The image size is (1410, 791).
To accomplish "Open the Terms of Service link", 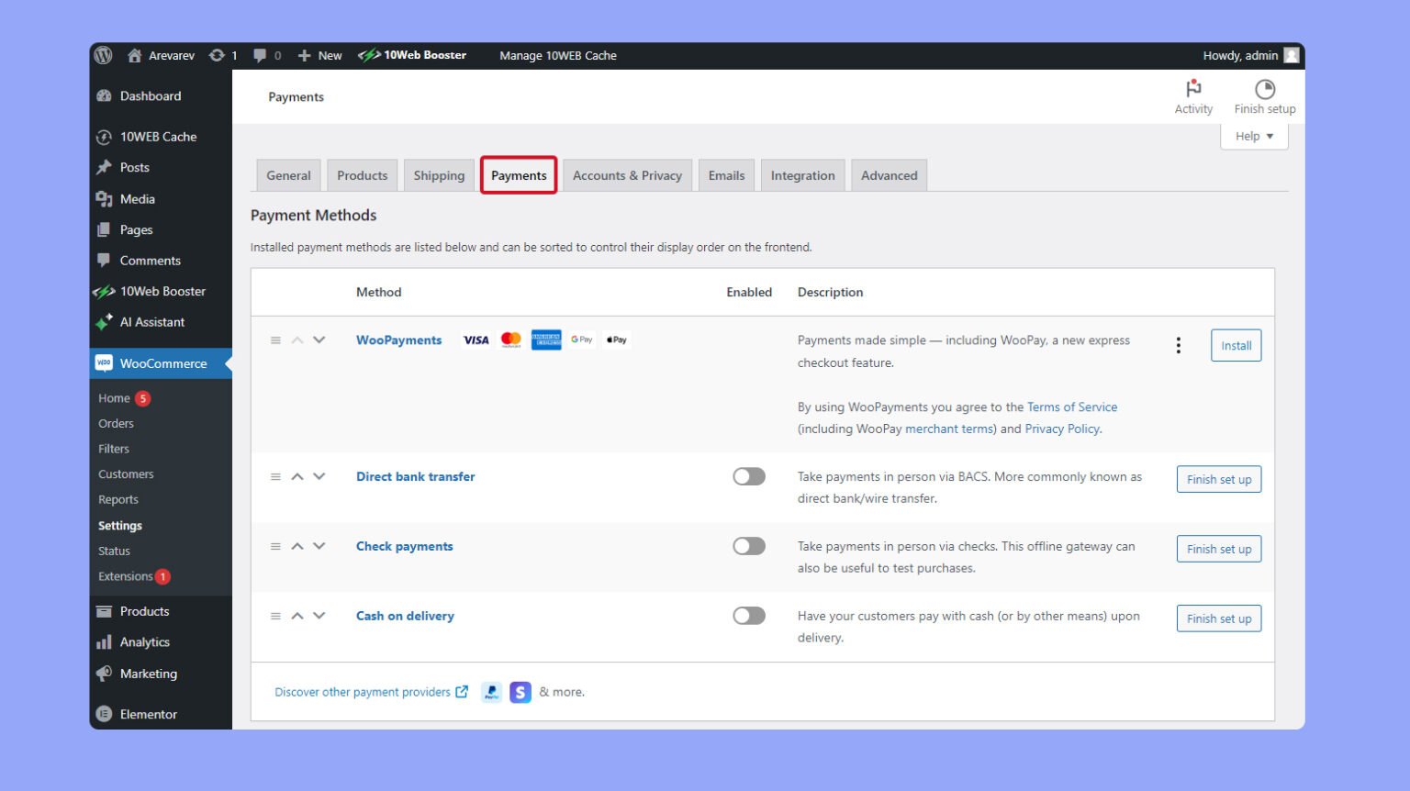I will [1072, 407].
